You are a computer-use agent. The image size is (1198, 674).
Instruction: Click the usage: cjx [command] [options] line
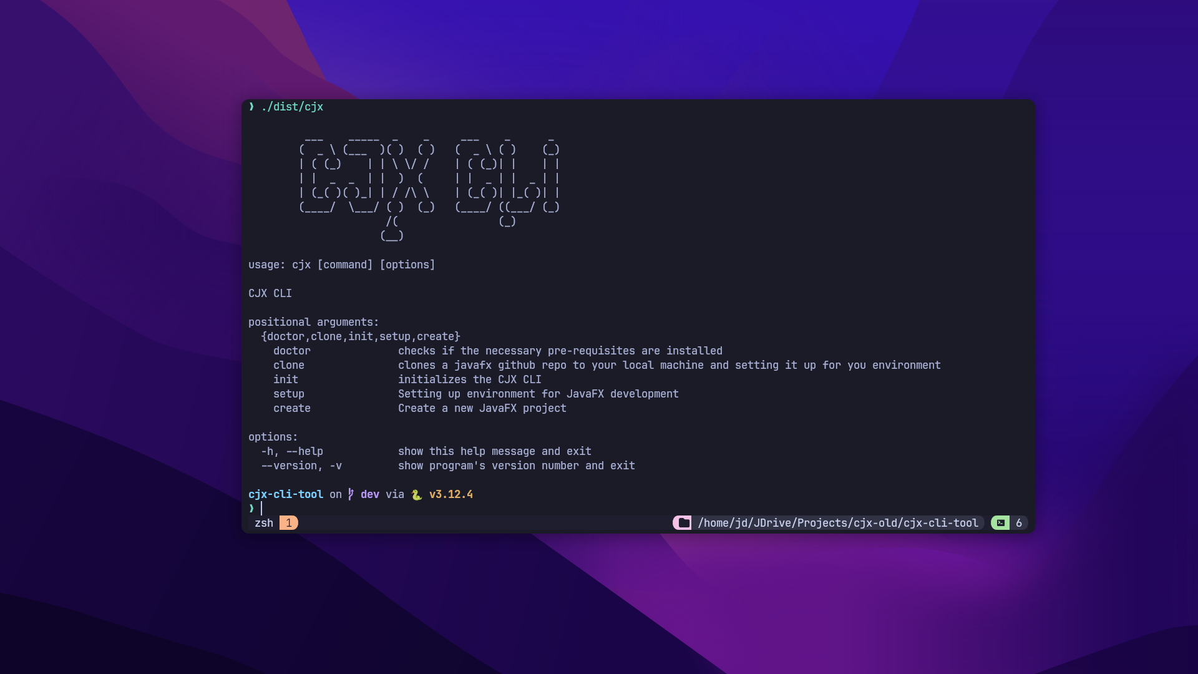tap(342, 265)
